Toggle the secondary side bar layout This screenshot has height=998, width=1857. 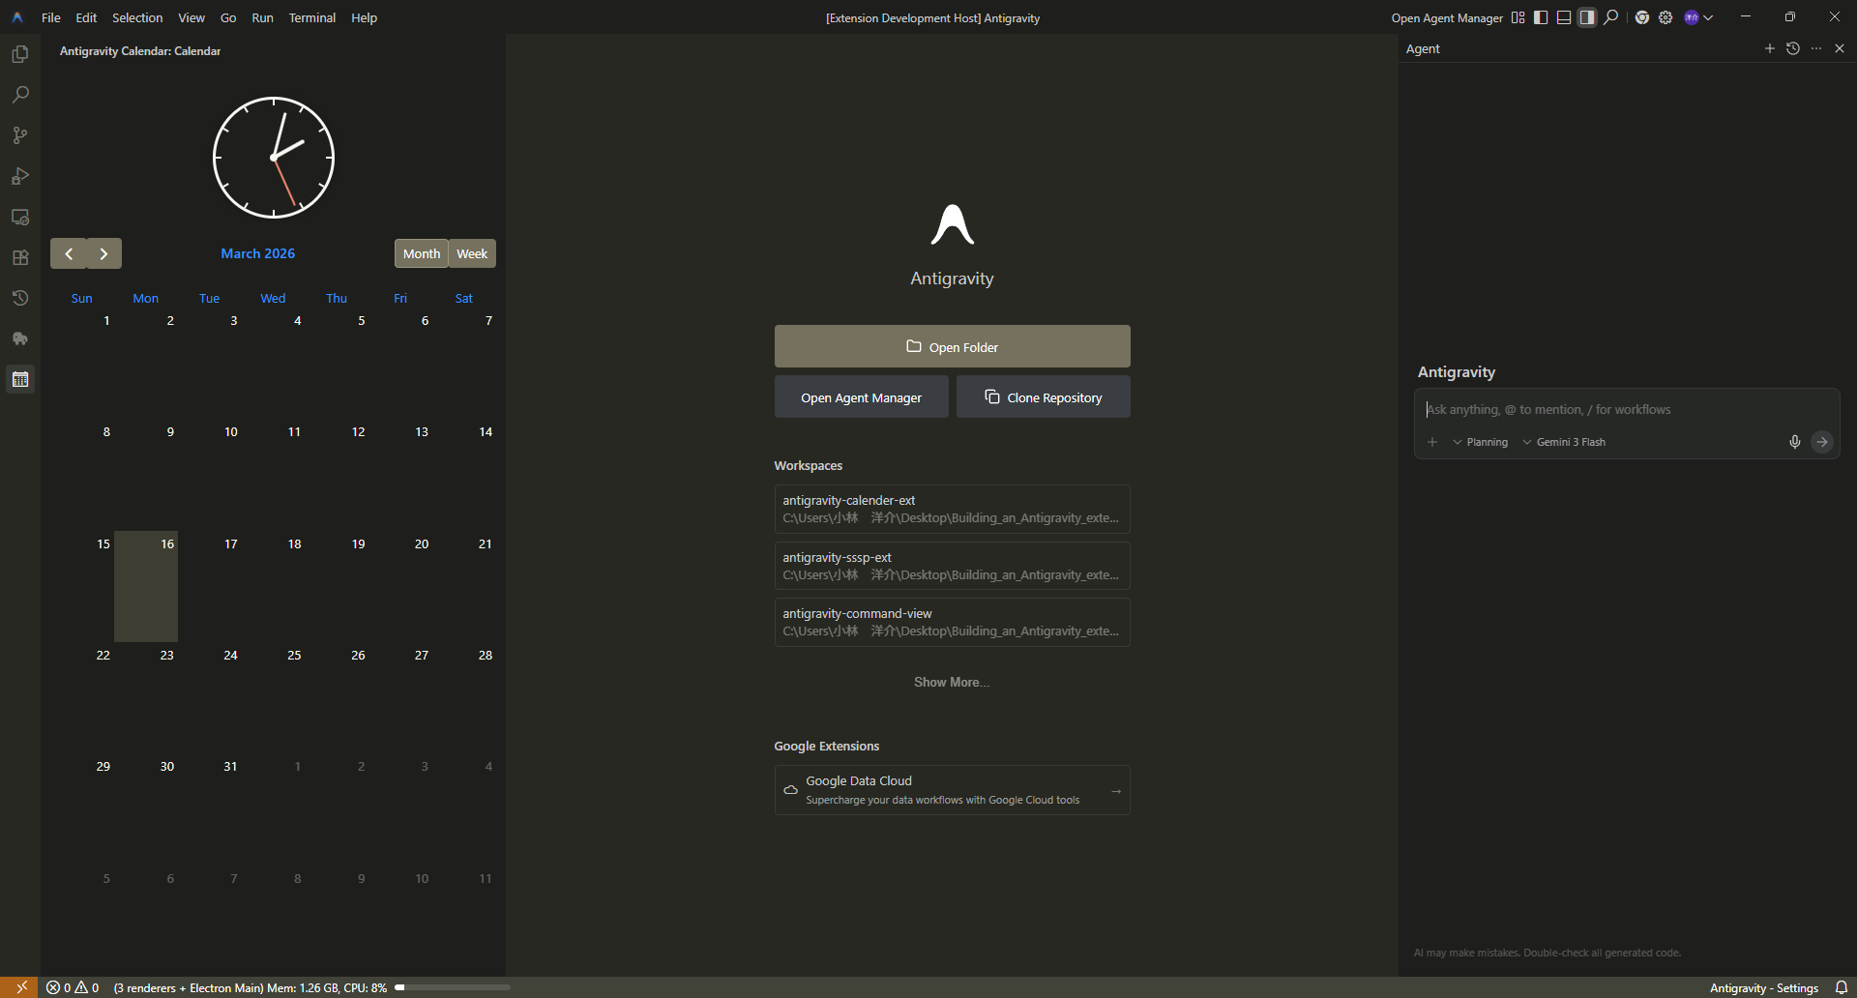[x=1587, y=17]
